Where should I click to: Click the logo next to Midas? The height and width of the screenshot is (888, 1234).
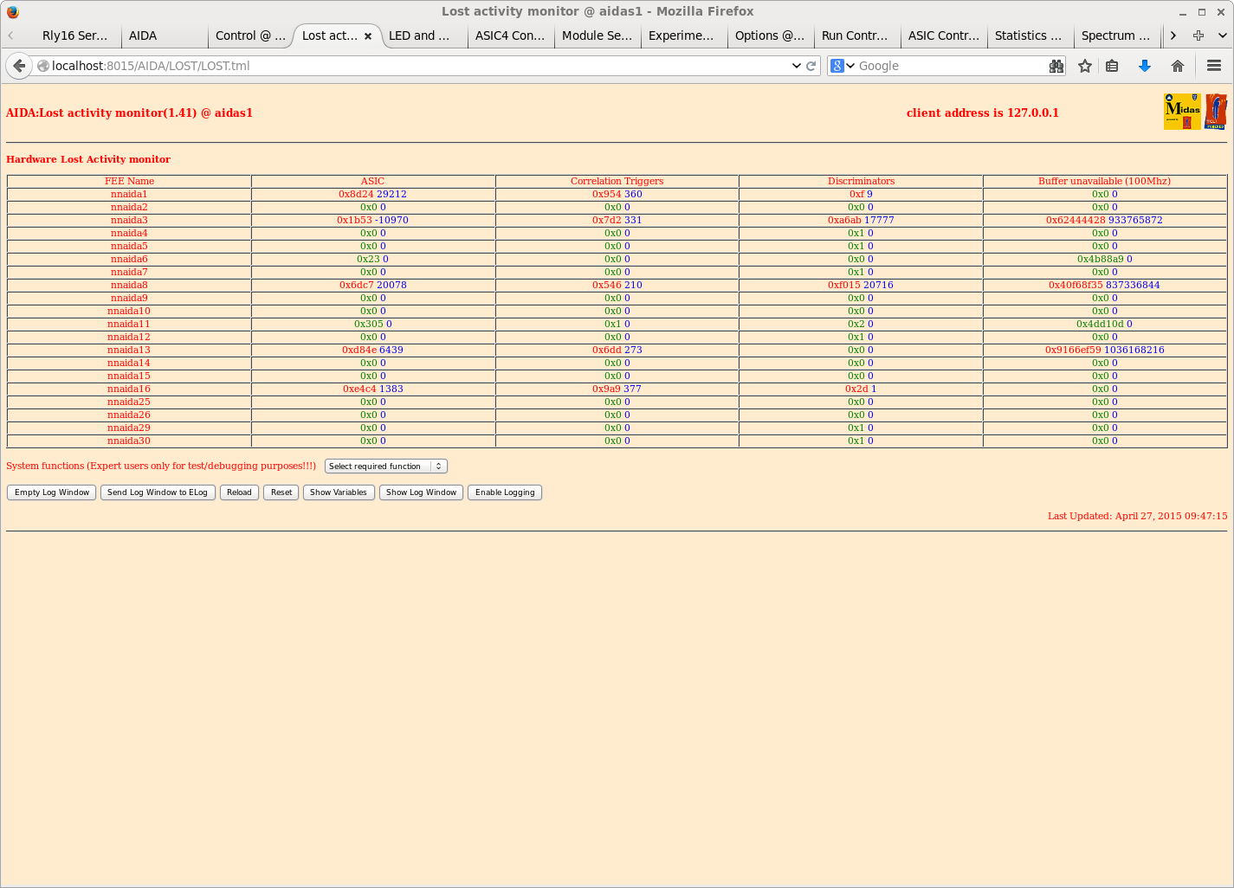(x=1216, y=112)
